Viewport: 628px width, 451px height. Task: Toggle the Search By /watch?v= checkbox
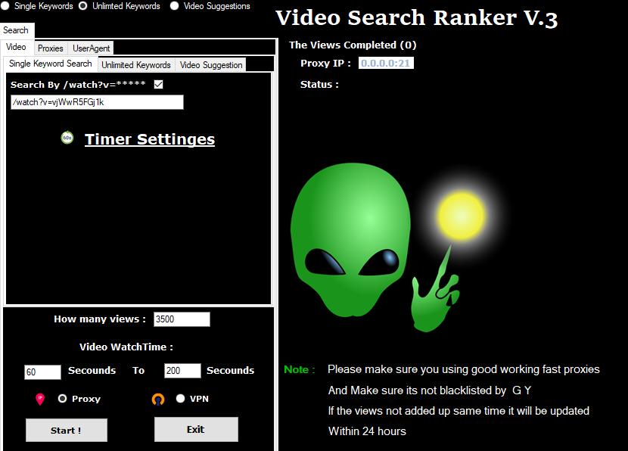click(x=158, y=85)
